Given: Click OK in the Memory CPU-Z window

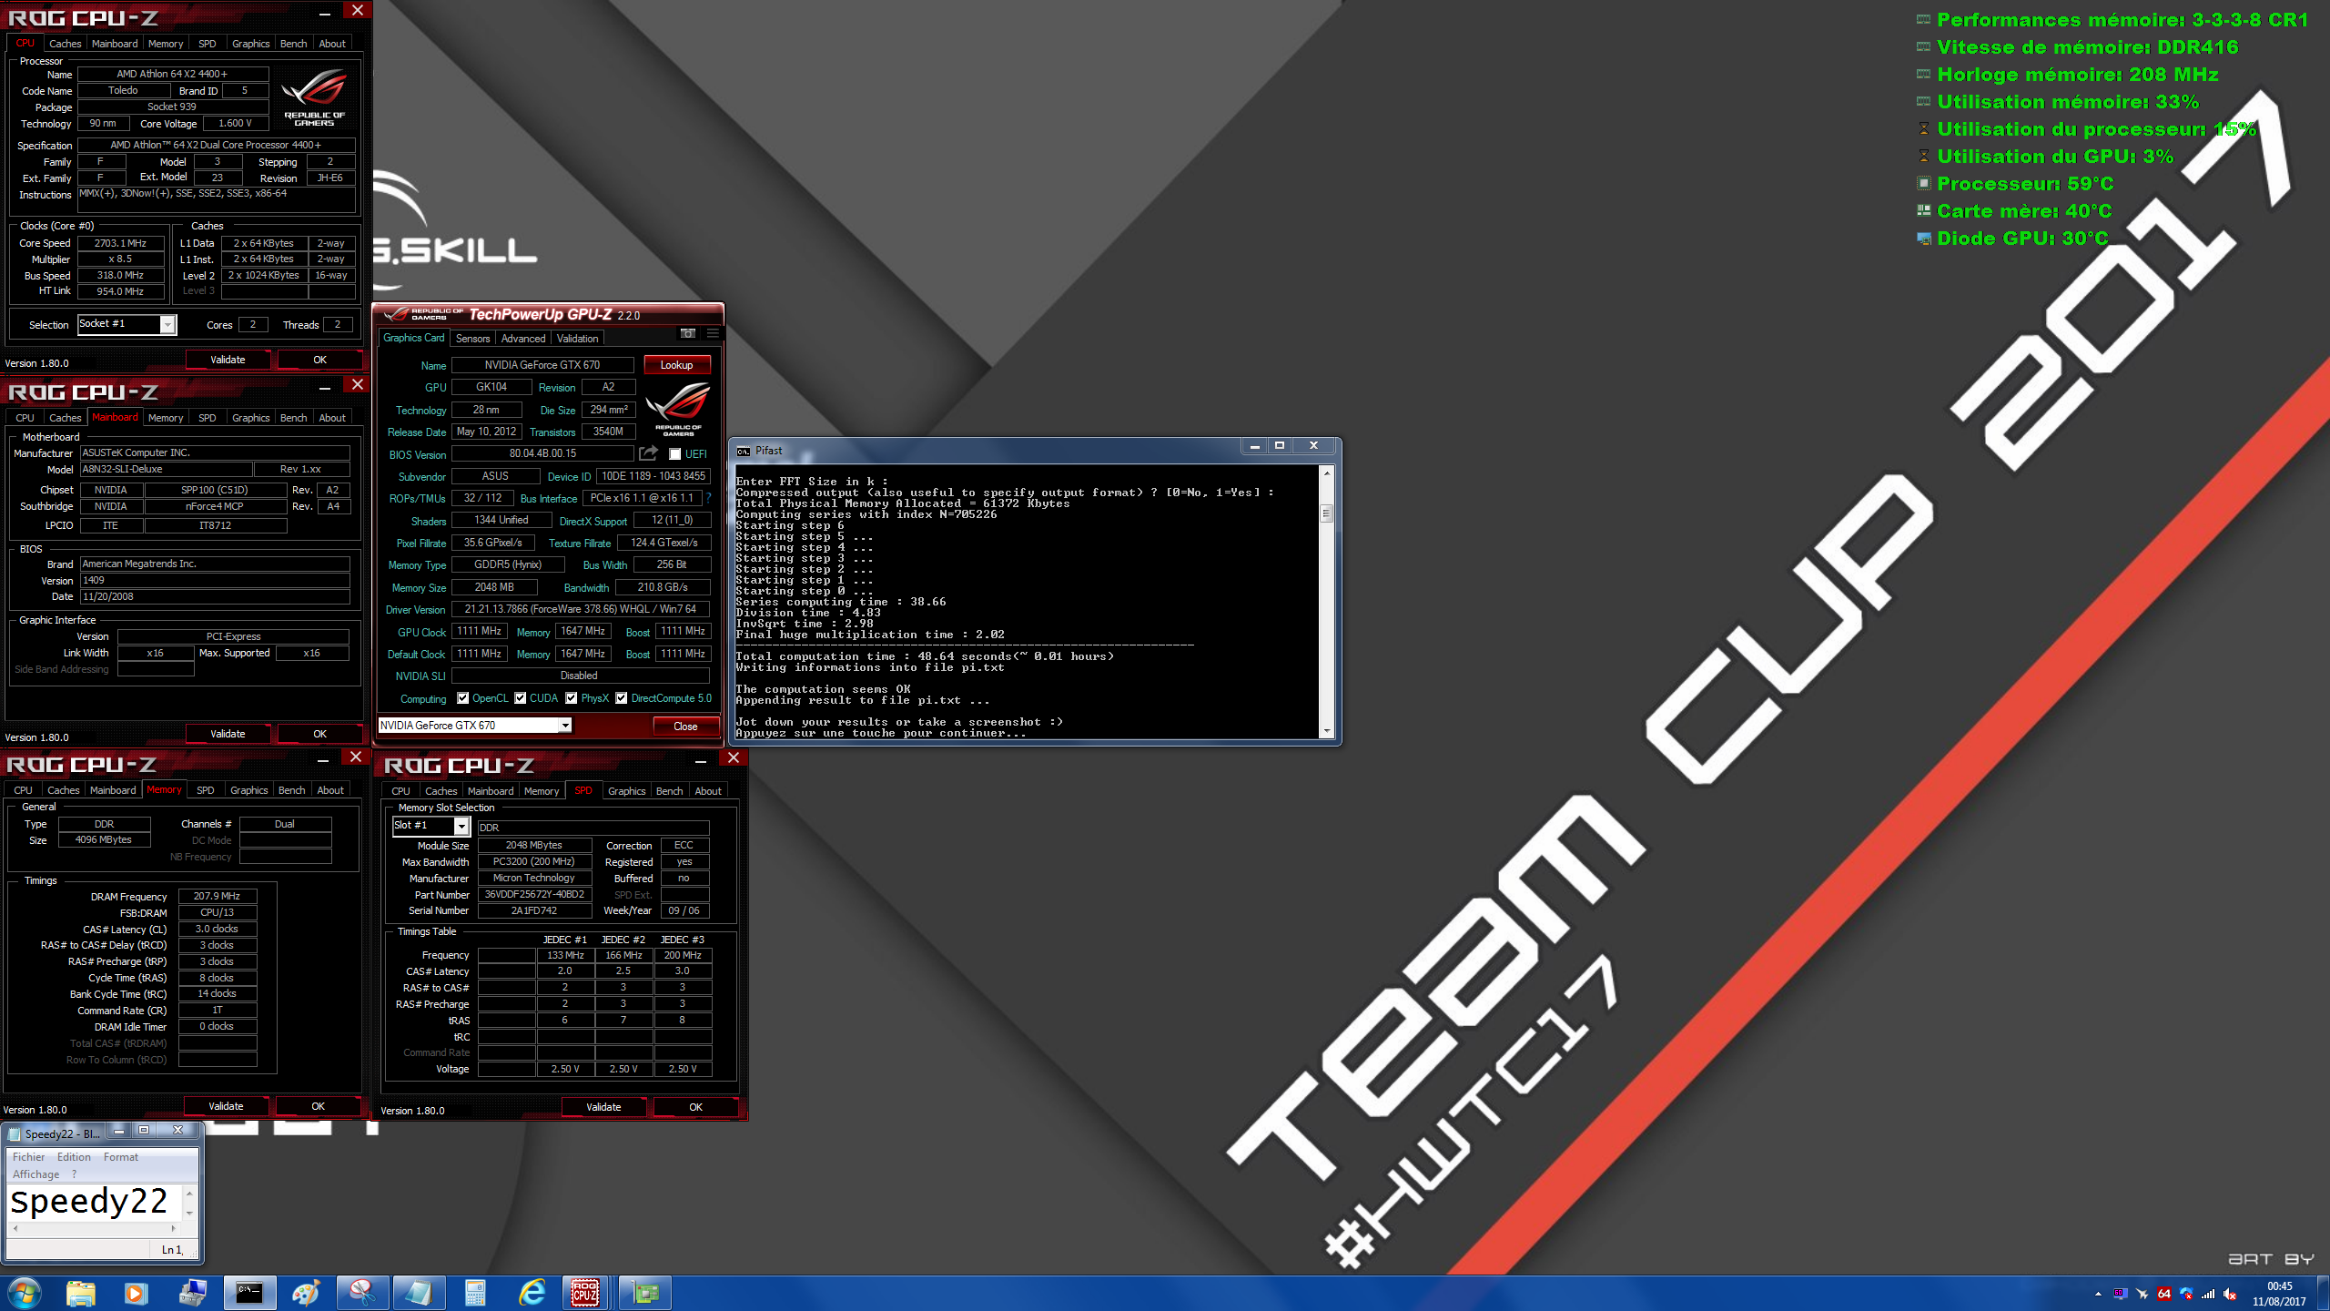Looking at the screenshot, I should [318, 1106].
